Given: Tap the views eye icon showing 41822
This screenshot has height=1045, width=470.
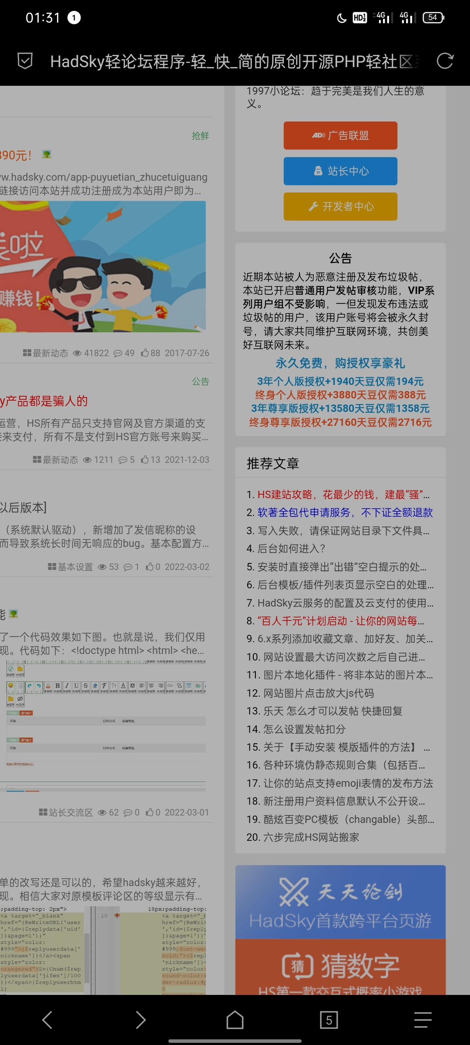Looking at the screenshot, I should click(77, 353).
